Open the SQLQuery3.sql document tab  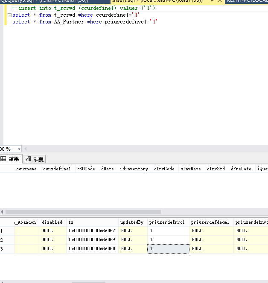coord(54,1)
